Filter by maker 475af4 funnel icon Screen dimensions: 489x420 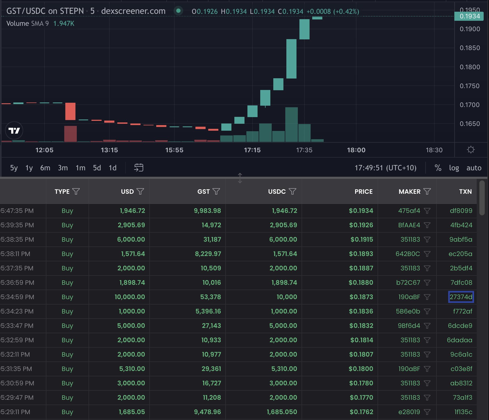pyautogui.click(x=427, y=211)
